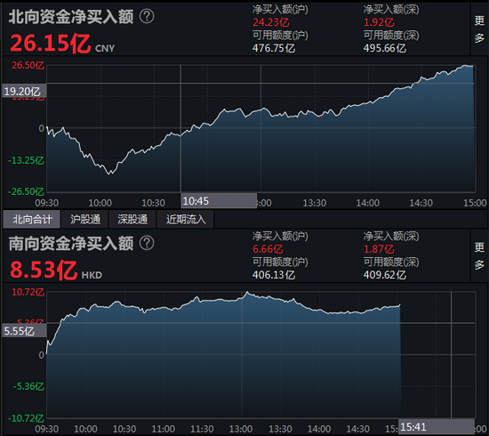
Task: Click southbound 可用额度(深) value 409.62亿
Action: point(384,275)
